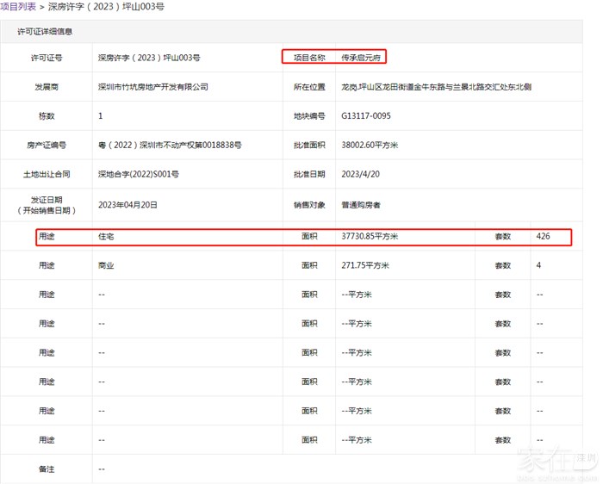Select the project name 传承启元府
This screenshot has width=603, height=484.
(x=362, y=58)
